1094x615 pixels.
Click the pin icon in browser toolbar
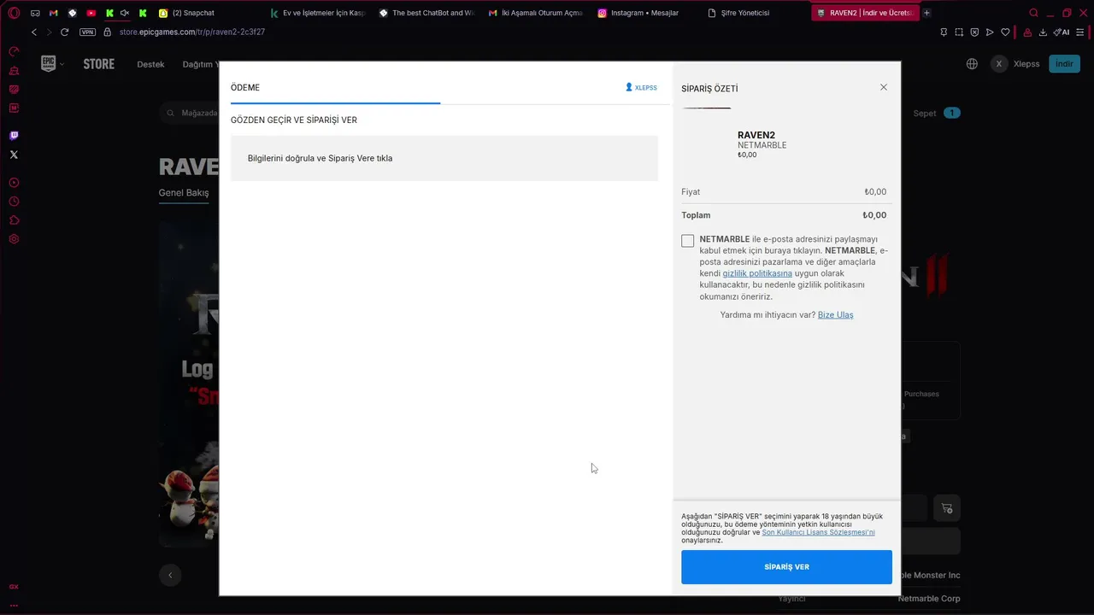click(x=943, y=32)
